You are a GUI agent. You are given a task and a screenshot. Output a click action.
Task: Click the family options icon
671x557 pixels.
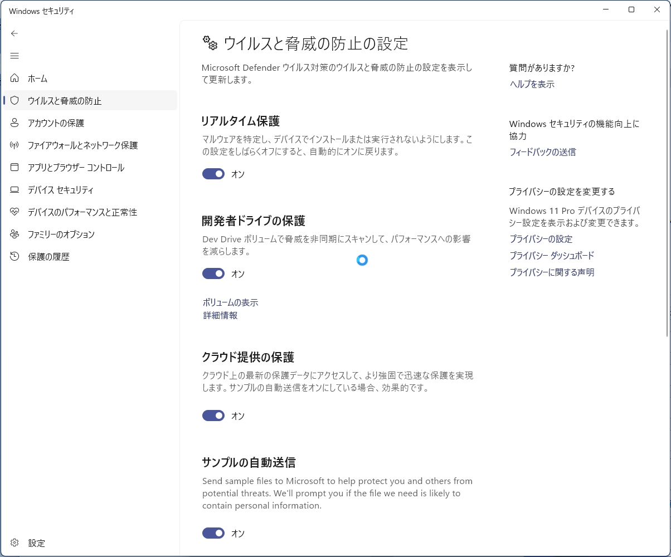click(x=14, y=234)
